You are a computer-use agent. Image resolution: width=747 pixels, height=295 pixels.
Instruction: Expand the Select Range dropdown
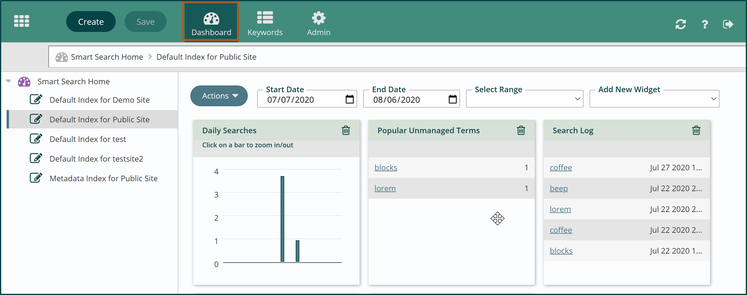click(524, 99)
